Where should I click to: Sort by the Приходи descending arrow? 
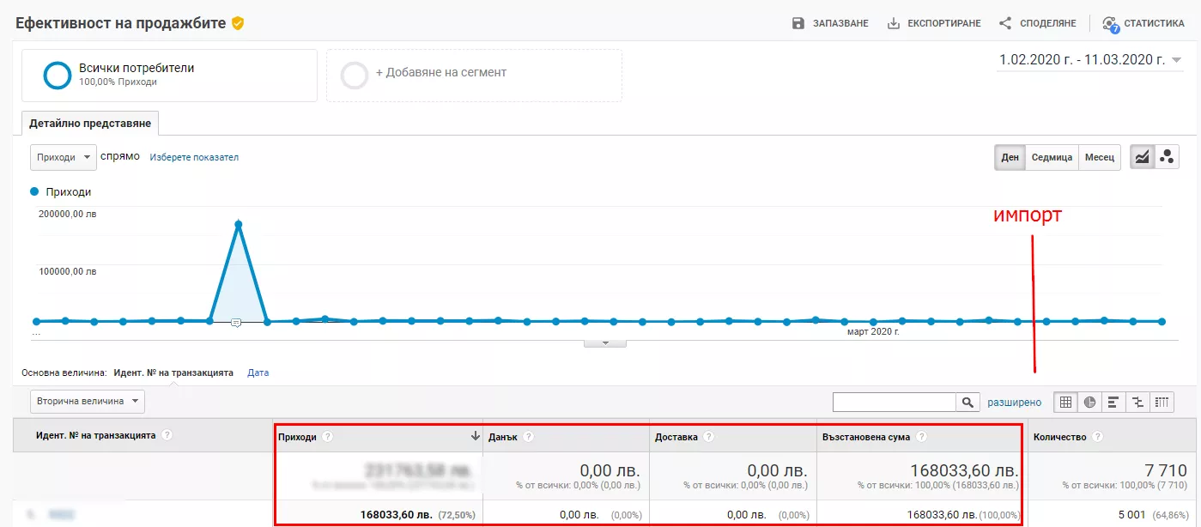pos(476,437)
